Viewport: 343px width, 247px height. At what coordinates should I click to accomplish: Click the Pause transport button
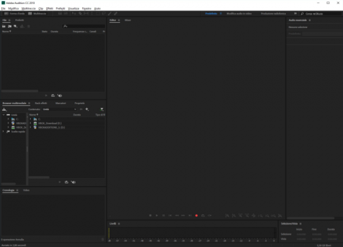click(x=164, y=216)
